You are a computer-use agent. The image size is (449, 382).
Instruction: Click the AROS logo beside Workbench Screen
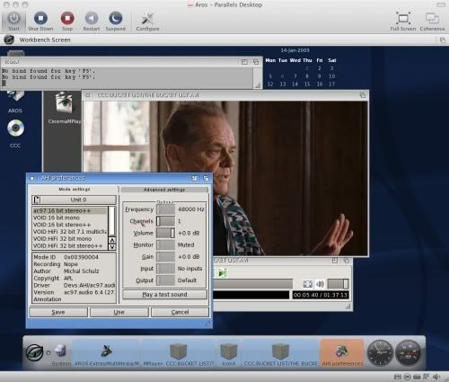coord(9,40)
